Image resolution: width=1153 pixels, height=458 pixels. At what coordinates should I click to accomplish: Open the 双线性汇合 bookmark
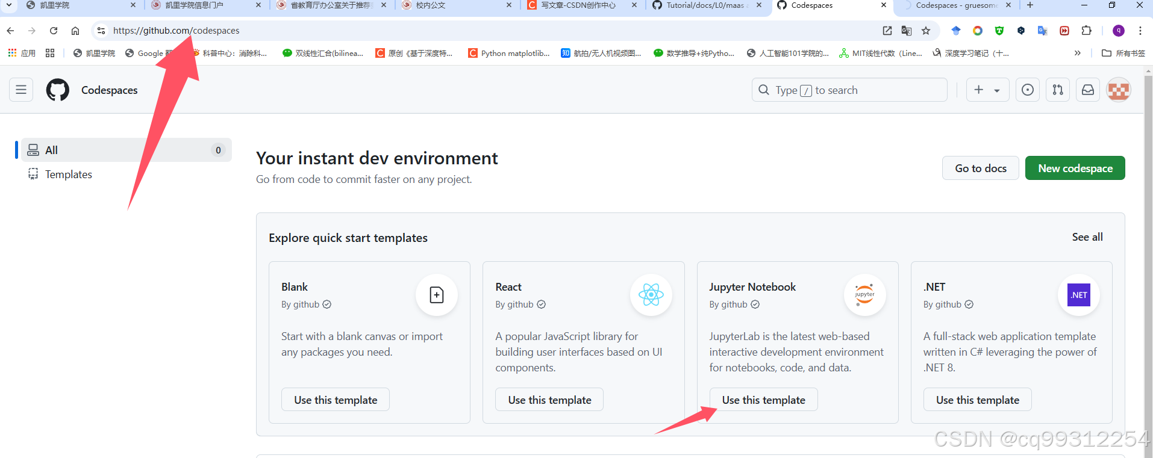[x=323, y=54]
